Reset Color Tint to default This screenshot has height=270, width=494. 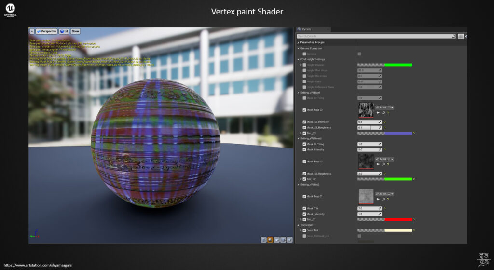click(x=413, y=230)
